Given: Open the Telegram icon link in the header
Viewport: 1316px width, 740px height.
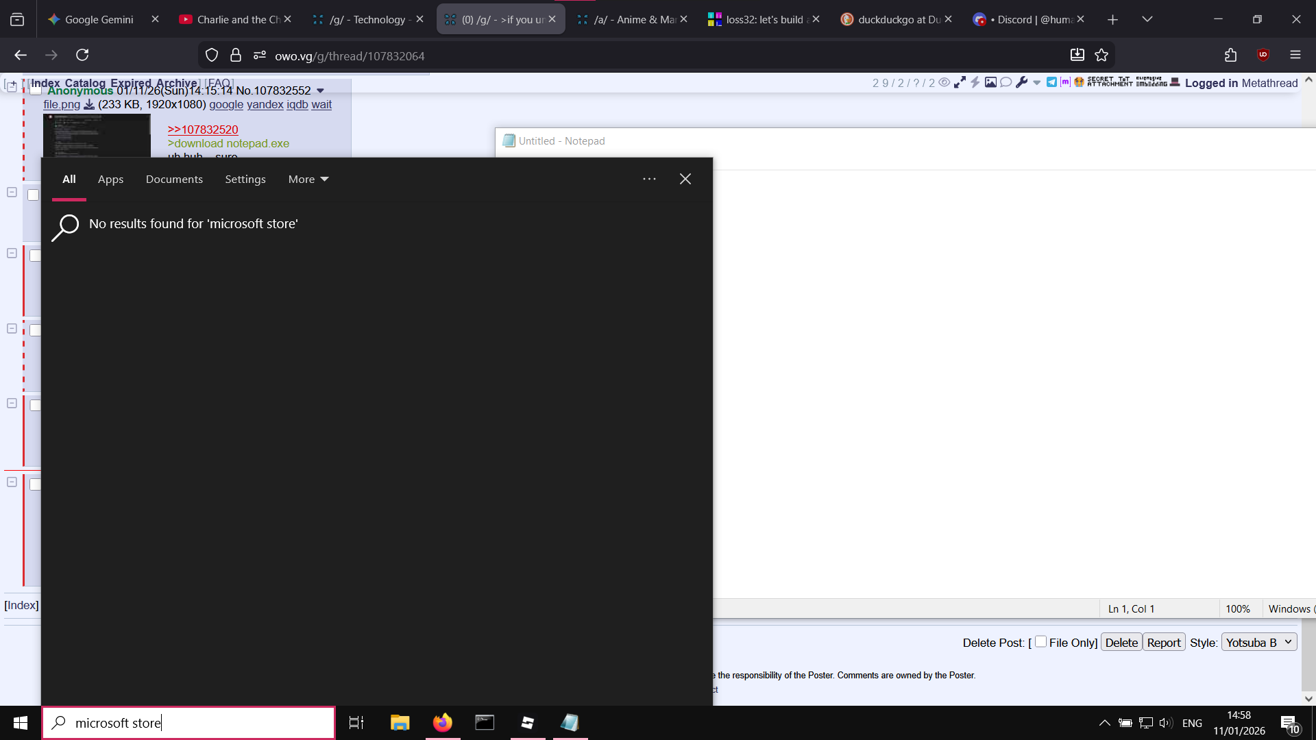Looking at the screenshot, I should (x=1051, y=82).
